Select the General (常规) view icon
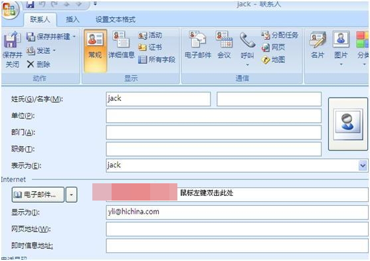Viewport: 370px width, 261px height. (x=95, y=40)
